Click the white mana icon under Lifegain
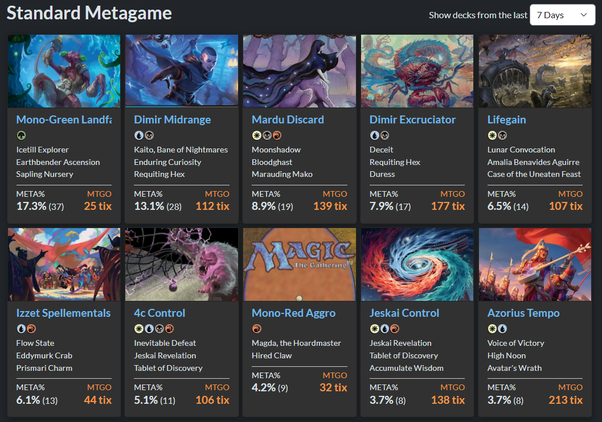 (x=492, y=135)
